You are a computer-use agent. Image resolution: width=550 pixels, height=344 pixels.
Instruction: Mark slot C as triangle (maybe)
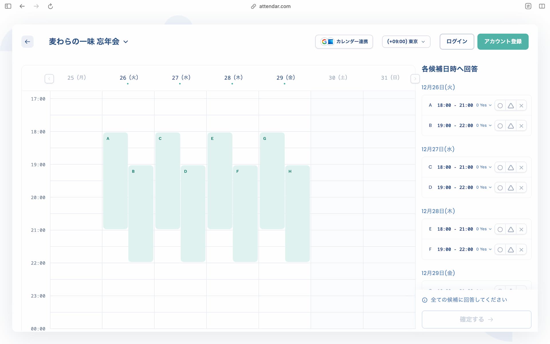pos(511,167)
